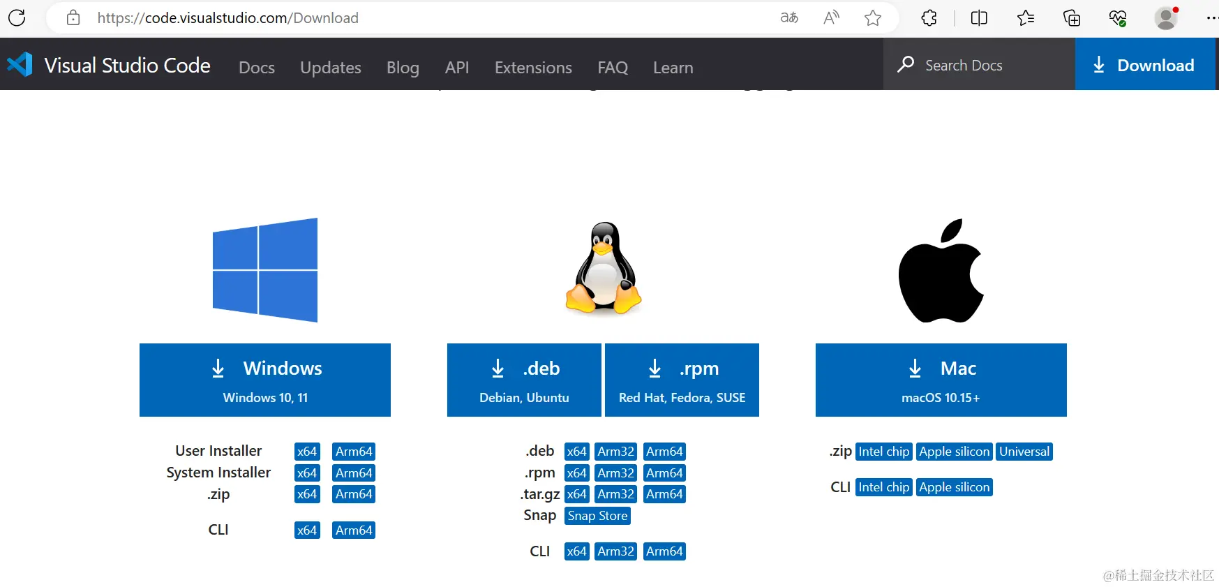
Task: Open Browser essentials heart icon
Action: [1118, 17]
